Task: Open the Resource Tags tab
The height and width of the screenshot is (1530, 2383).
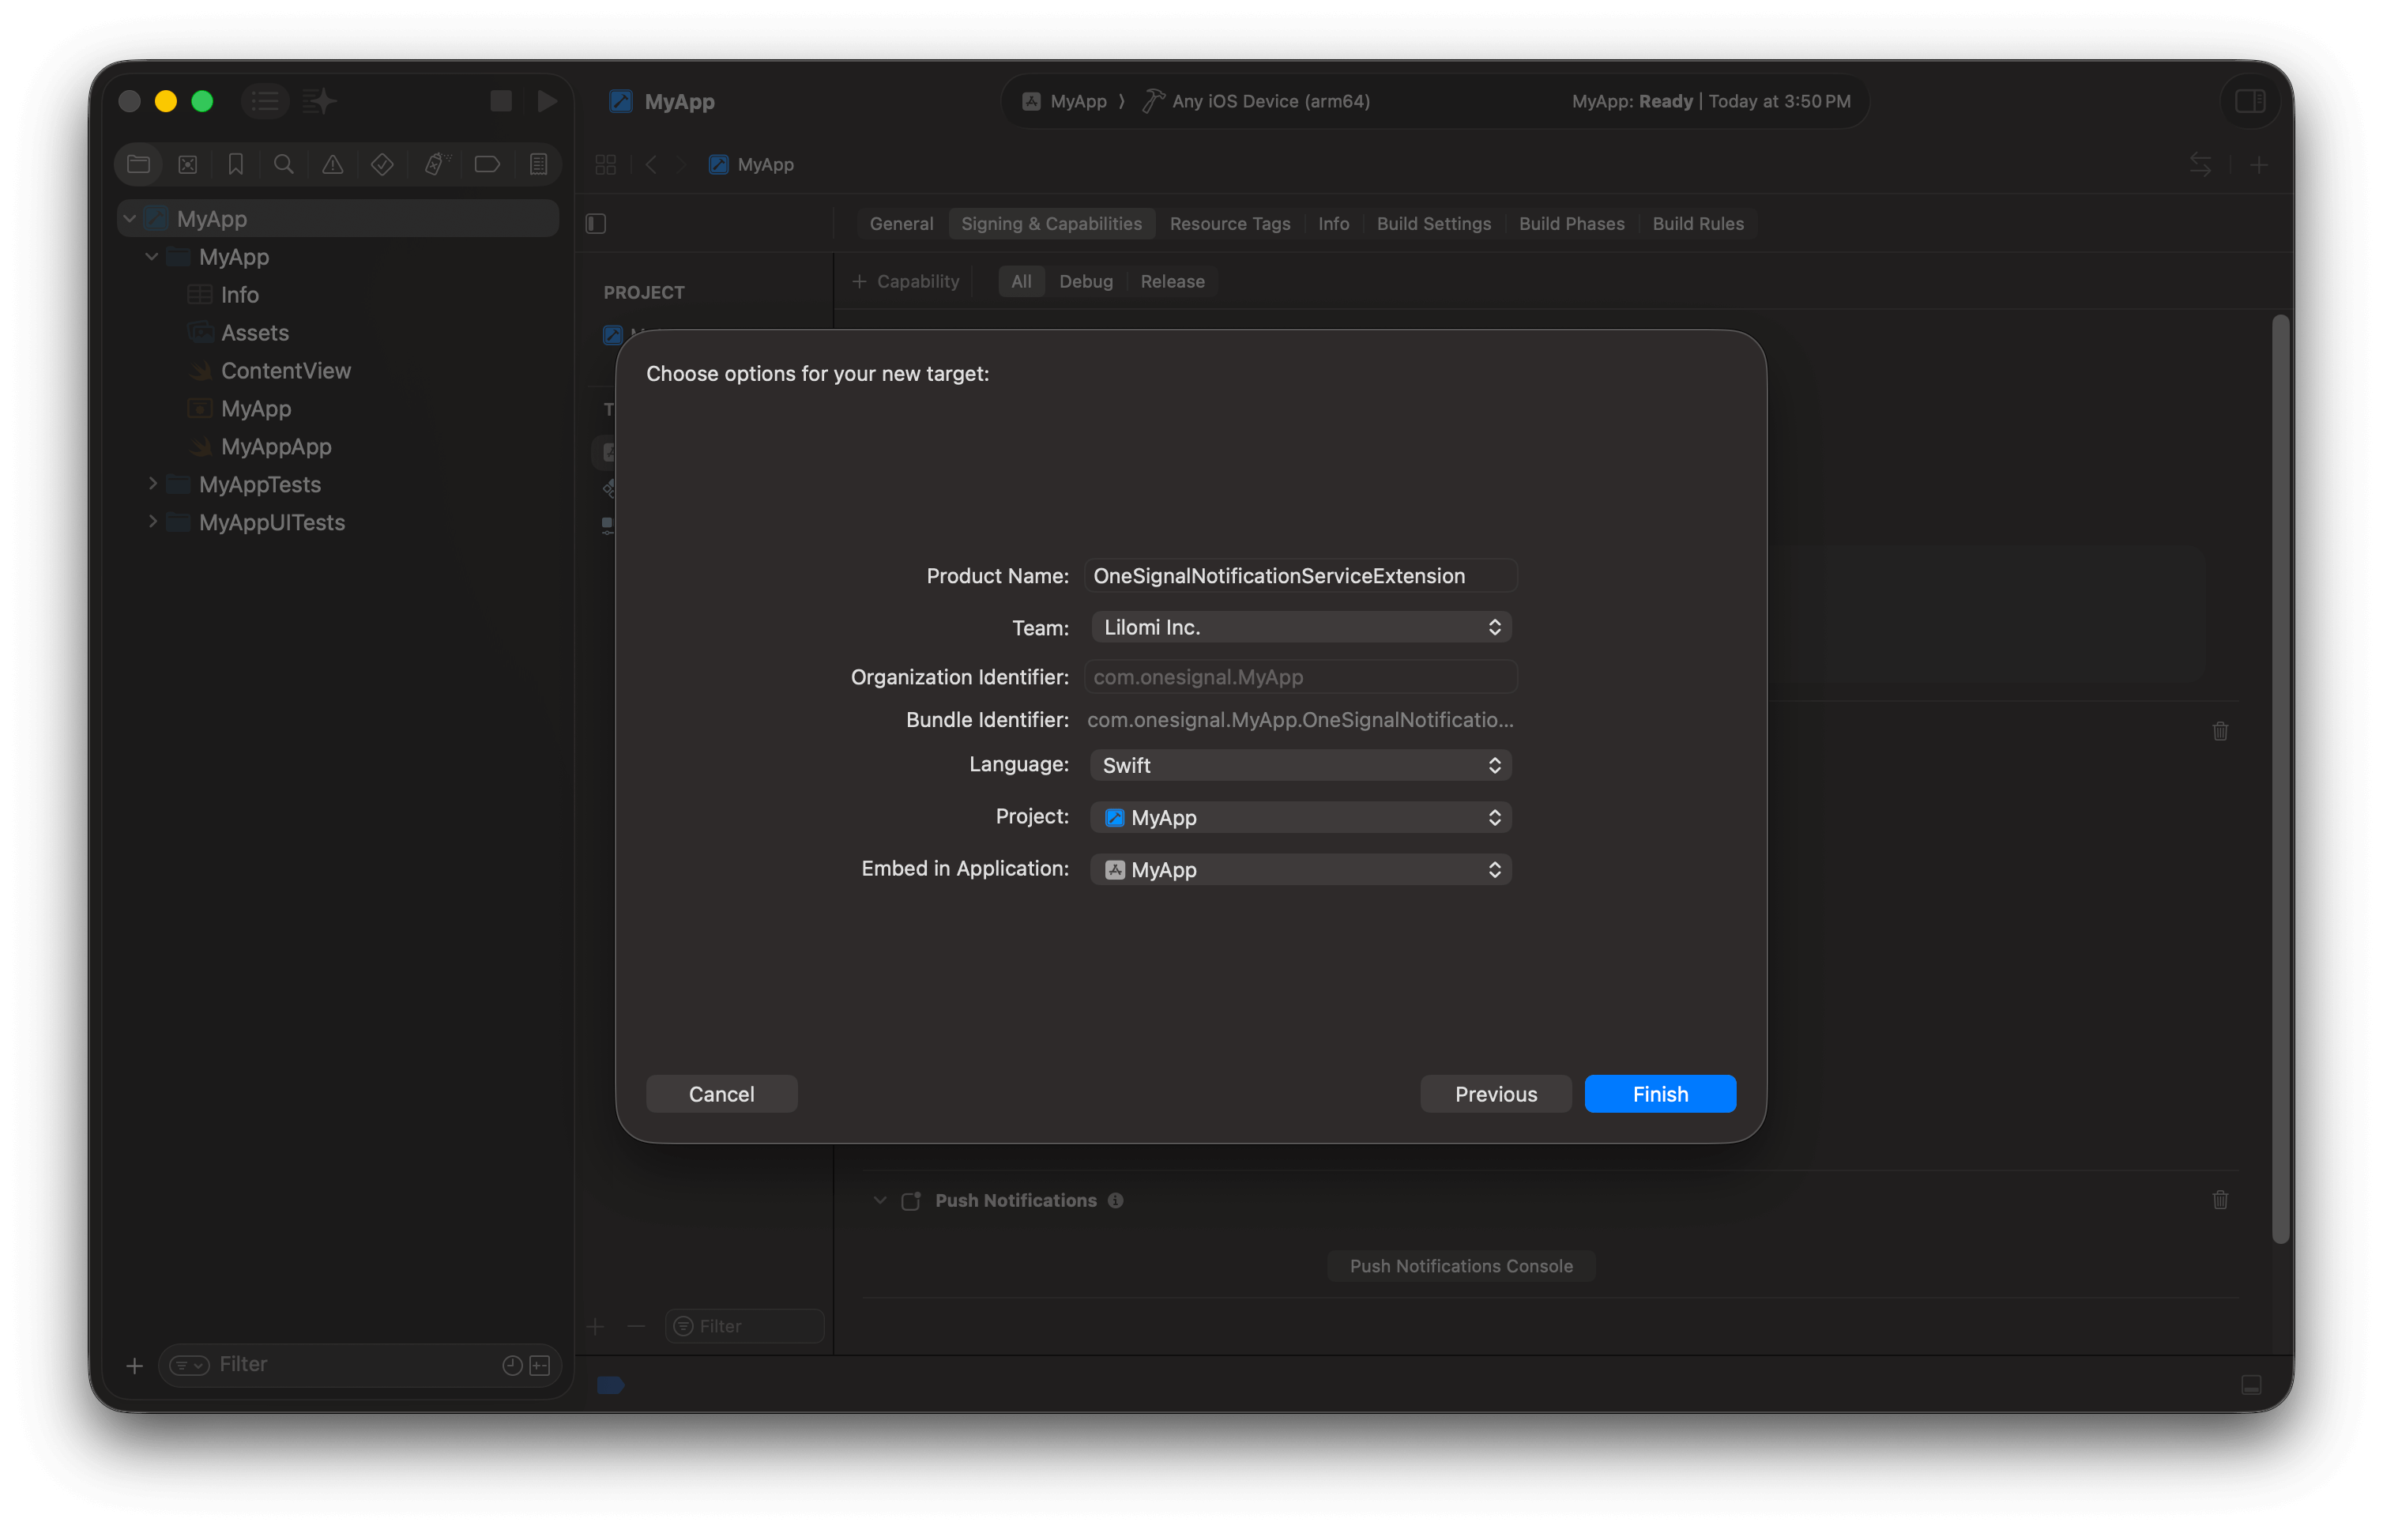Action: 1229,224
